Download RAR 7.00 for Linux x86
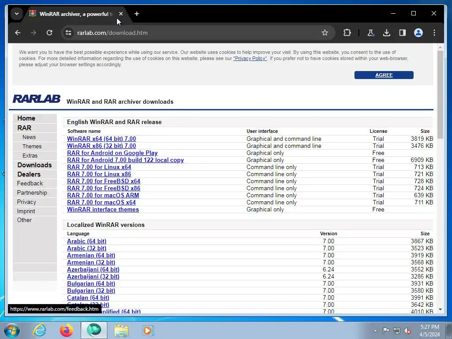This screenshot has height=339, width=452. 99,174
